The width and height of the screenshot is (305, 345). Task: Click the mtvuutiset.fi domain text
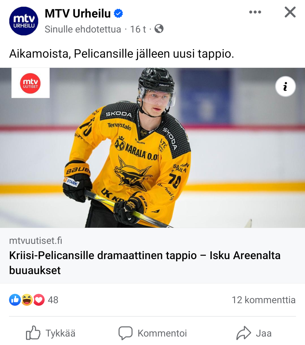point(36,240)
